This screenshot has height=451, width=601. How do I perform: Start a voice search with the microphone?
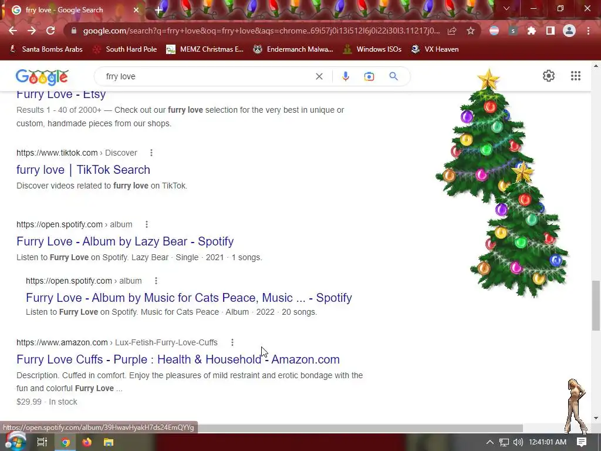pyautogui.click(x=345, y=76)
